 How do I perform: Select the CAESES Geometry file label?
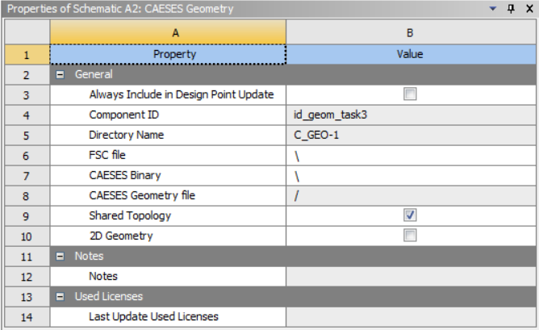point(142,195)
